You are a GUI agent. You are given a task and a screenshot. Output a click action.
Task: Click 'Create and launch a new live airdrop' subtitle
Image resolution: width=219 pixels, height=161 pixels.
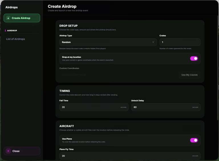pyautogui.click(x=68, y=11)
